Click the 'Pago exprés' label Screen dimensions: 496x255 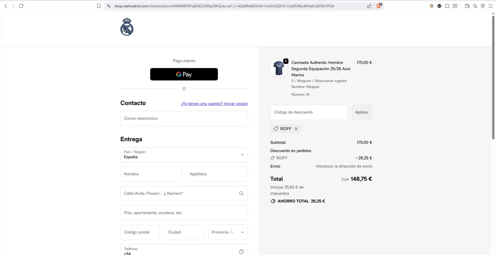[x=184, y=61]
